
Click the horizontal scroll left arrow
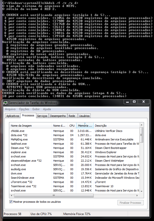pyautogui.click(x=12, y=196)
